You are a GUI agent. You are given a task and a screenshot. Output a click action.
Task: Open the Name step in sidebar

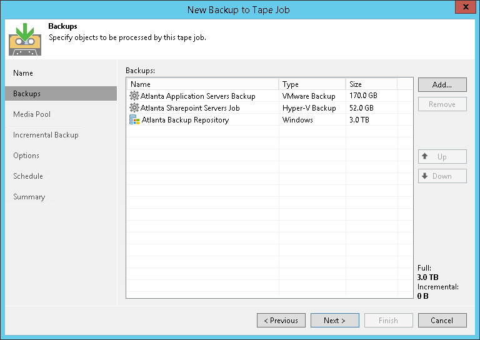point(23,73)
